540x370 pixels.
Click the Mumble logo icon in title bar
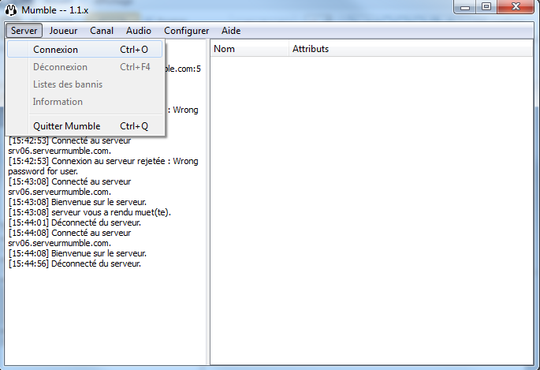(x=11, y=10)
